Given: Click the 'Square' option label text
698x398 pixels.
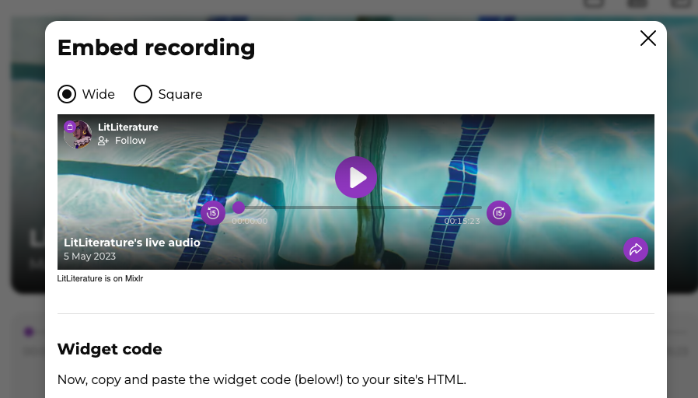Looking at the screenshot, I should [x=180, y=94].
